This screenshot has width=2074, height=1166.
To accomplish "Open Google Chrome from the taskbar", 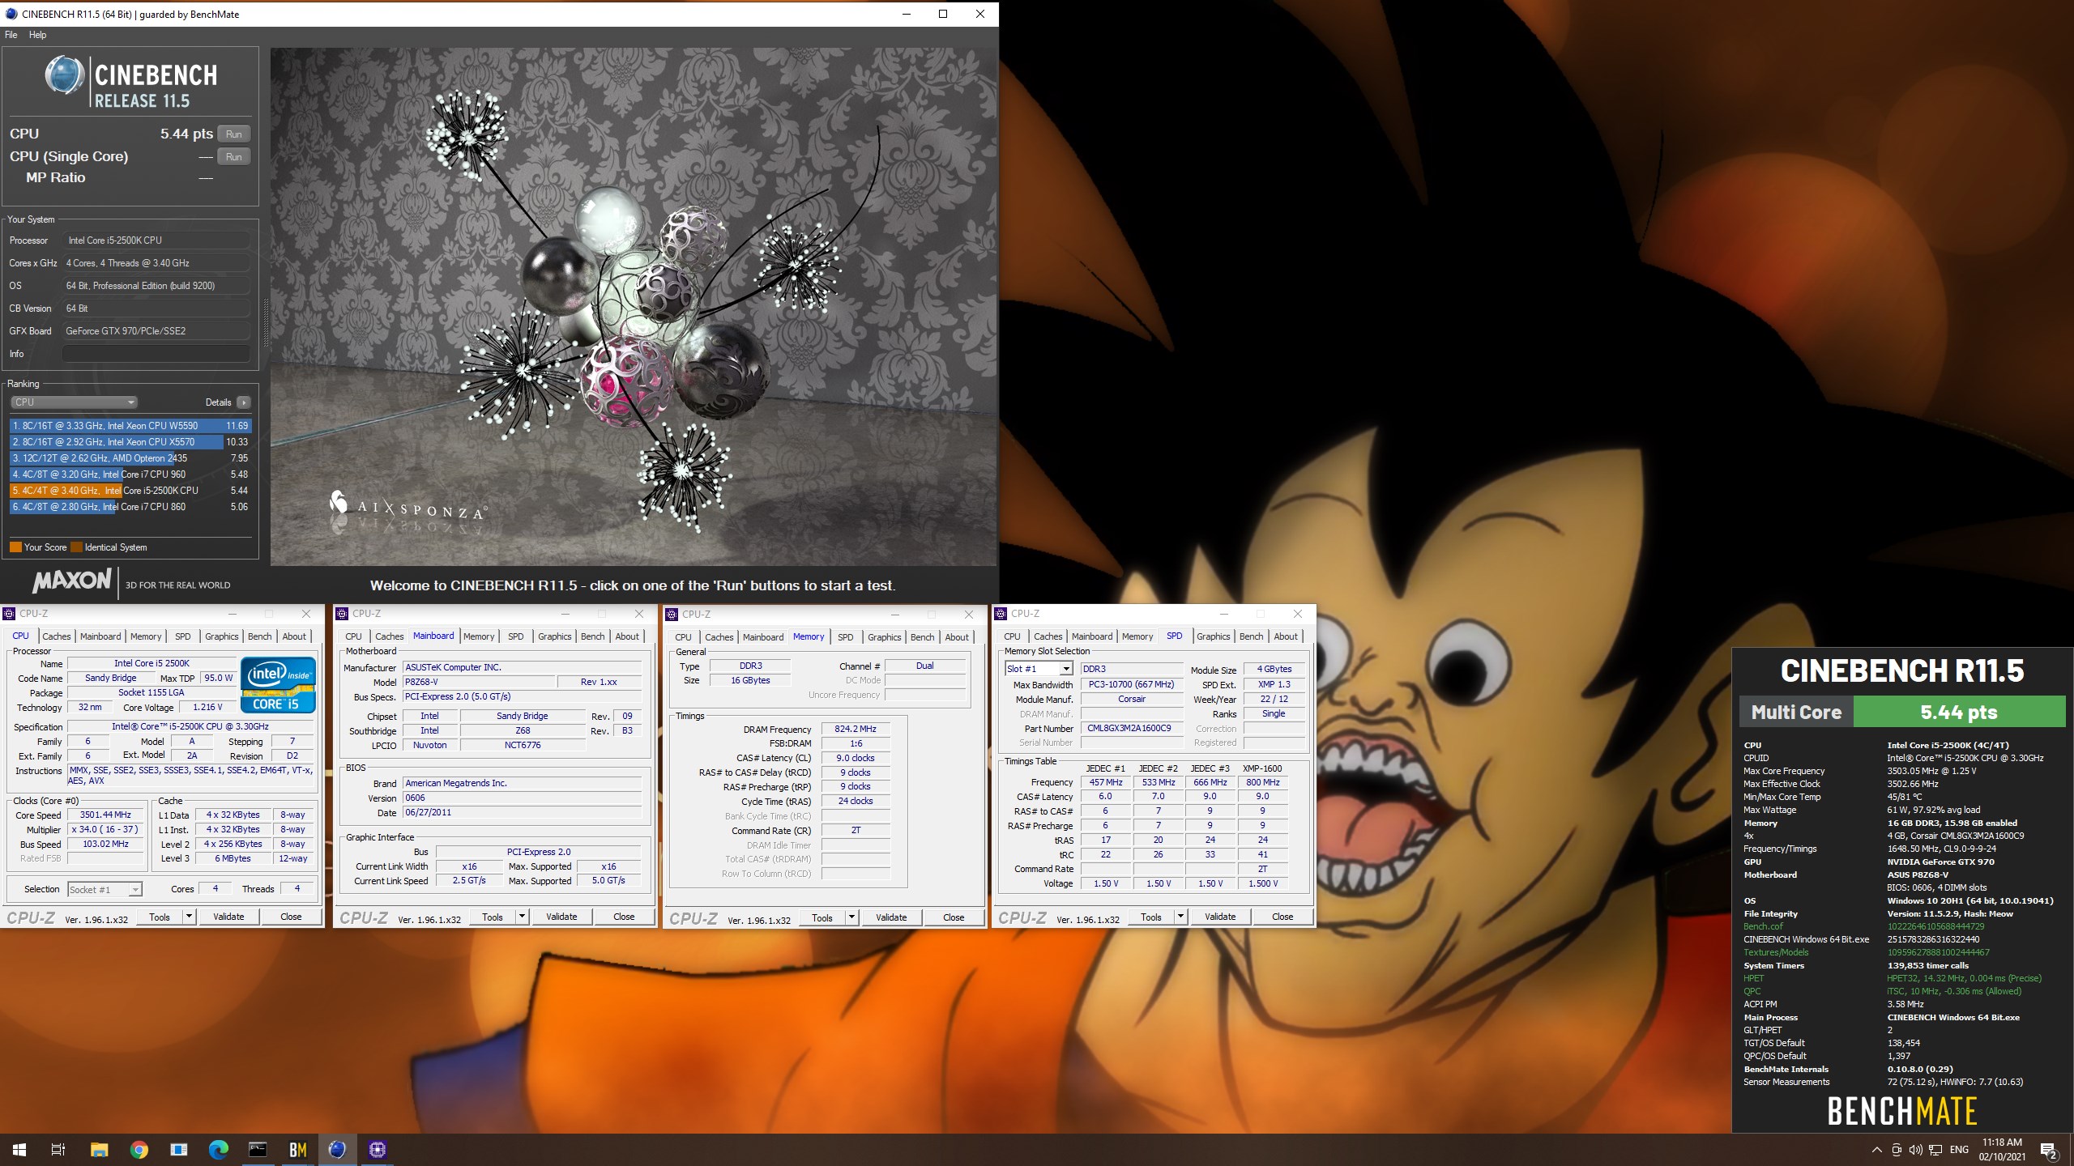I will [x=139, y=1149].
